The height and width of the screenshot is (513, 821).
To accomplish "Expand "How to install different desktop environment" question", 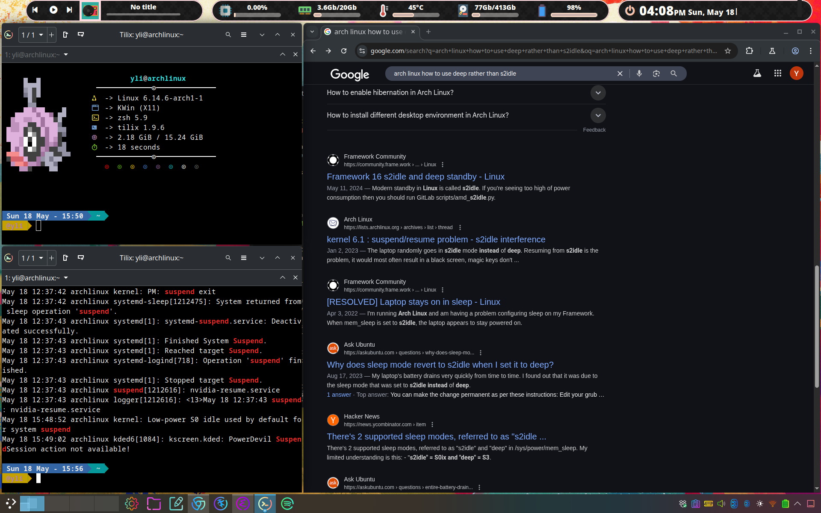I will 598,115.
